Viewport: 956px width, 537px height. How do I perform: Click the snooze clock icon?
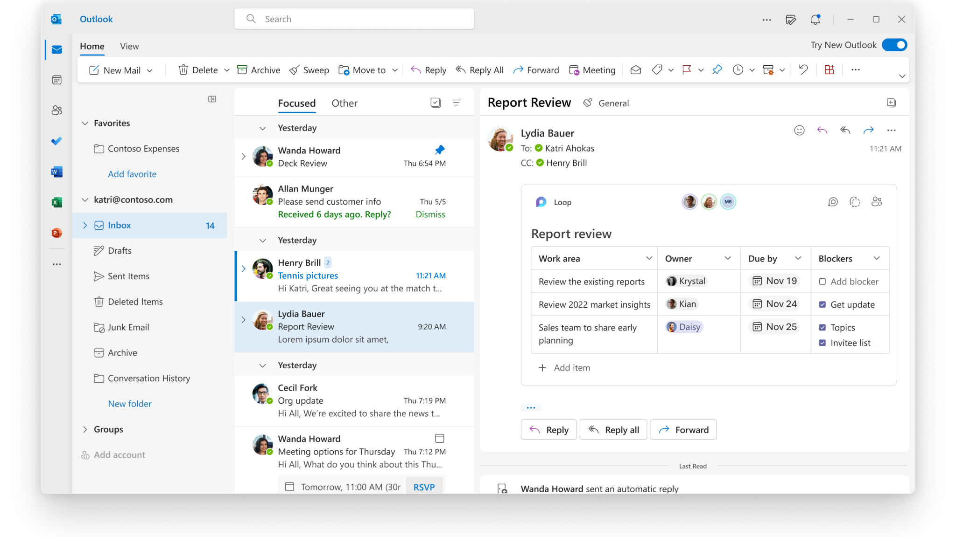(x=738, y=70)
